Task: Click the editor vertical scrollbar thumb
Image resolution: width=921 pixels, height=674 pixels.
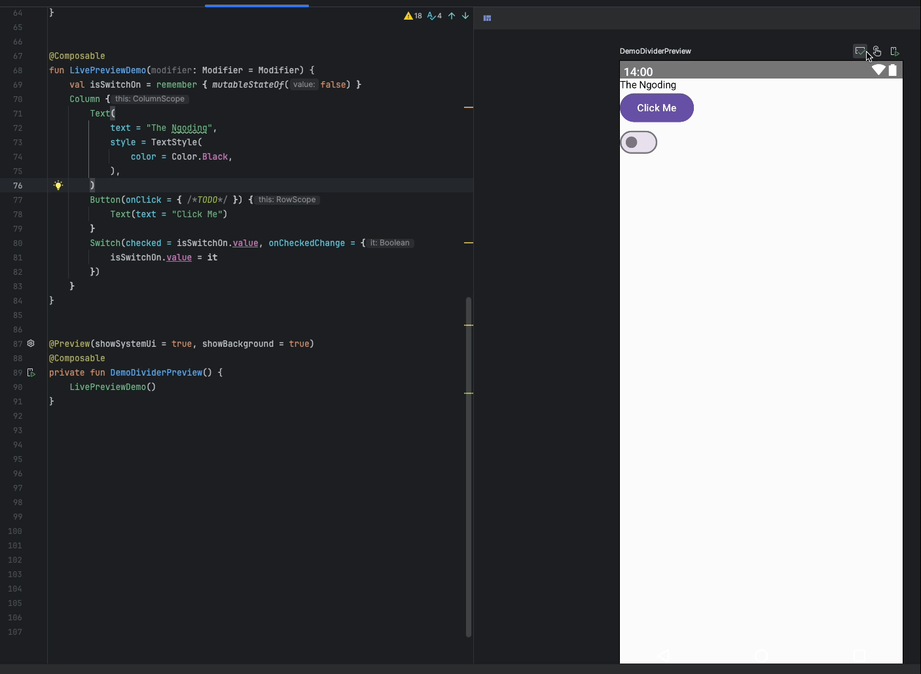Action: 468,466
